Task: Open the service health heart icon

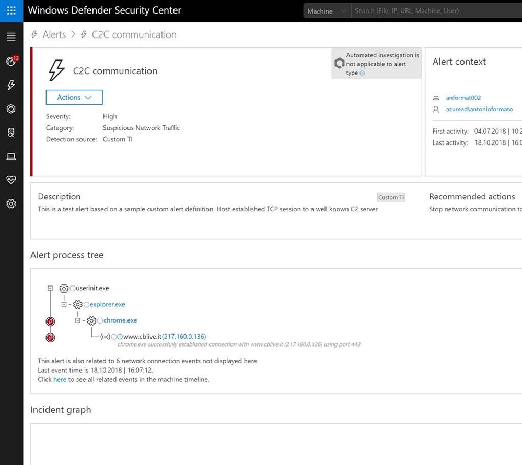Action: (11, 180)
